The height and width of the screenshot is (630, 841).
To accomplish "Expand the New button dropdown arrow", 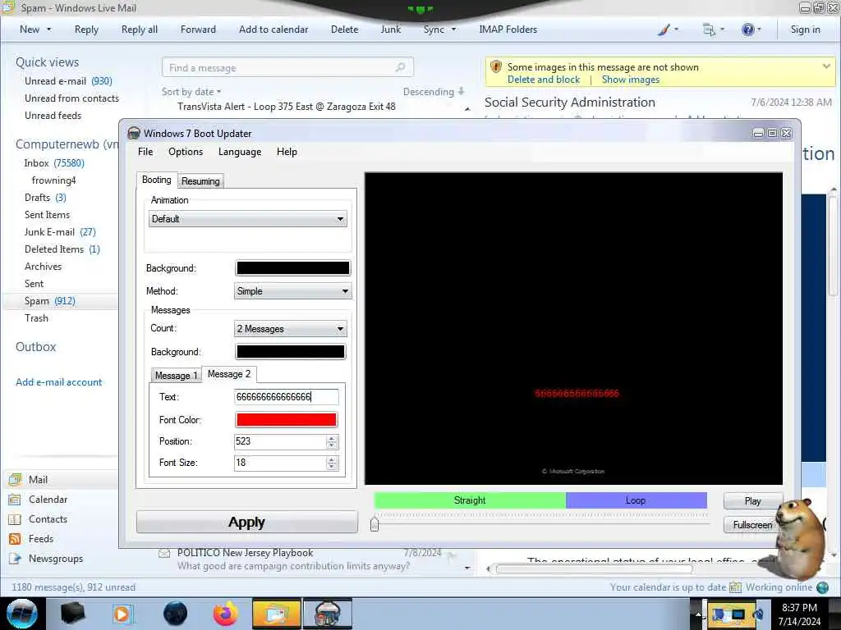I will pos(48,30).
